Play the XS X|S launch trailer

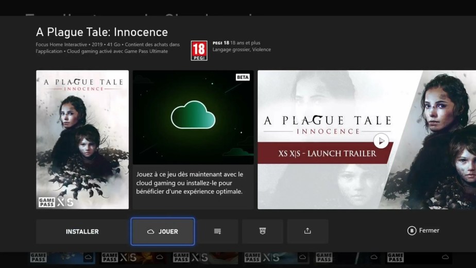pyautogui.click(x=381, y=141)
